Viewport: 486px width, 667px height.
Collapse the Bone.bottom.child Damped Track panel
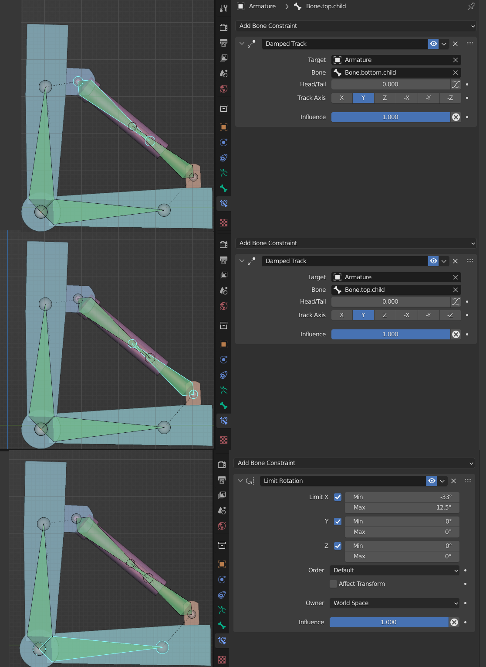tap(242, 44)
